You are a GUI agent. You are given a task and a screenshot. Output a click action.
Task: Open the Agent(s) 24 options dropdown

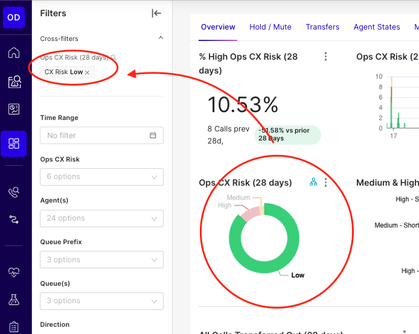101,218
